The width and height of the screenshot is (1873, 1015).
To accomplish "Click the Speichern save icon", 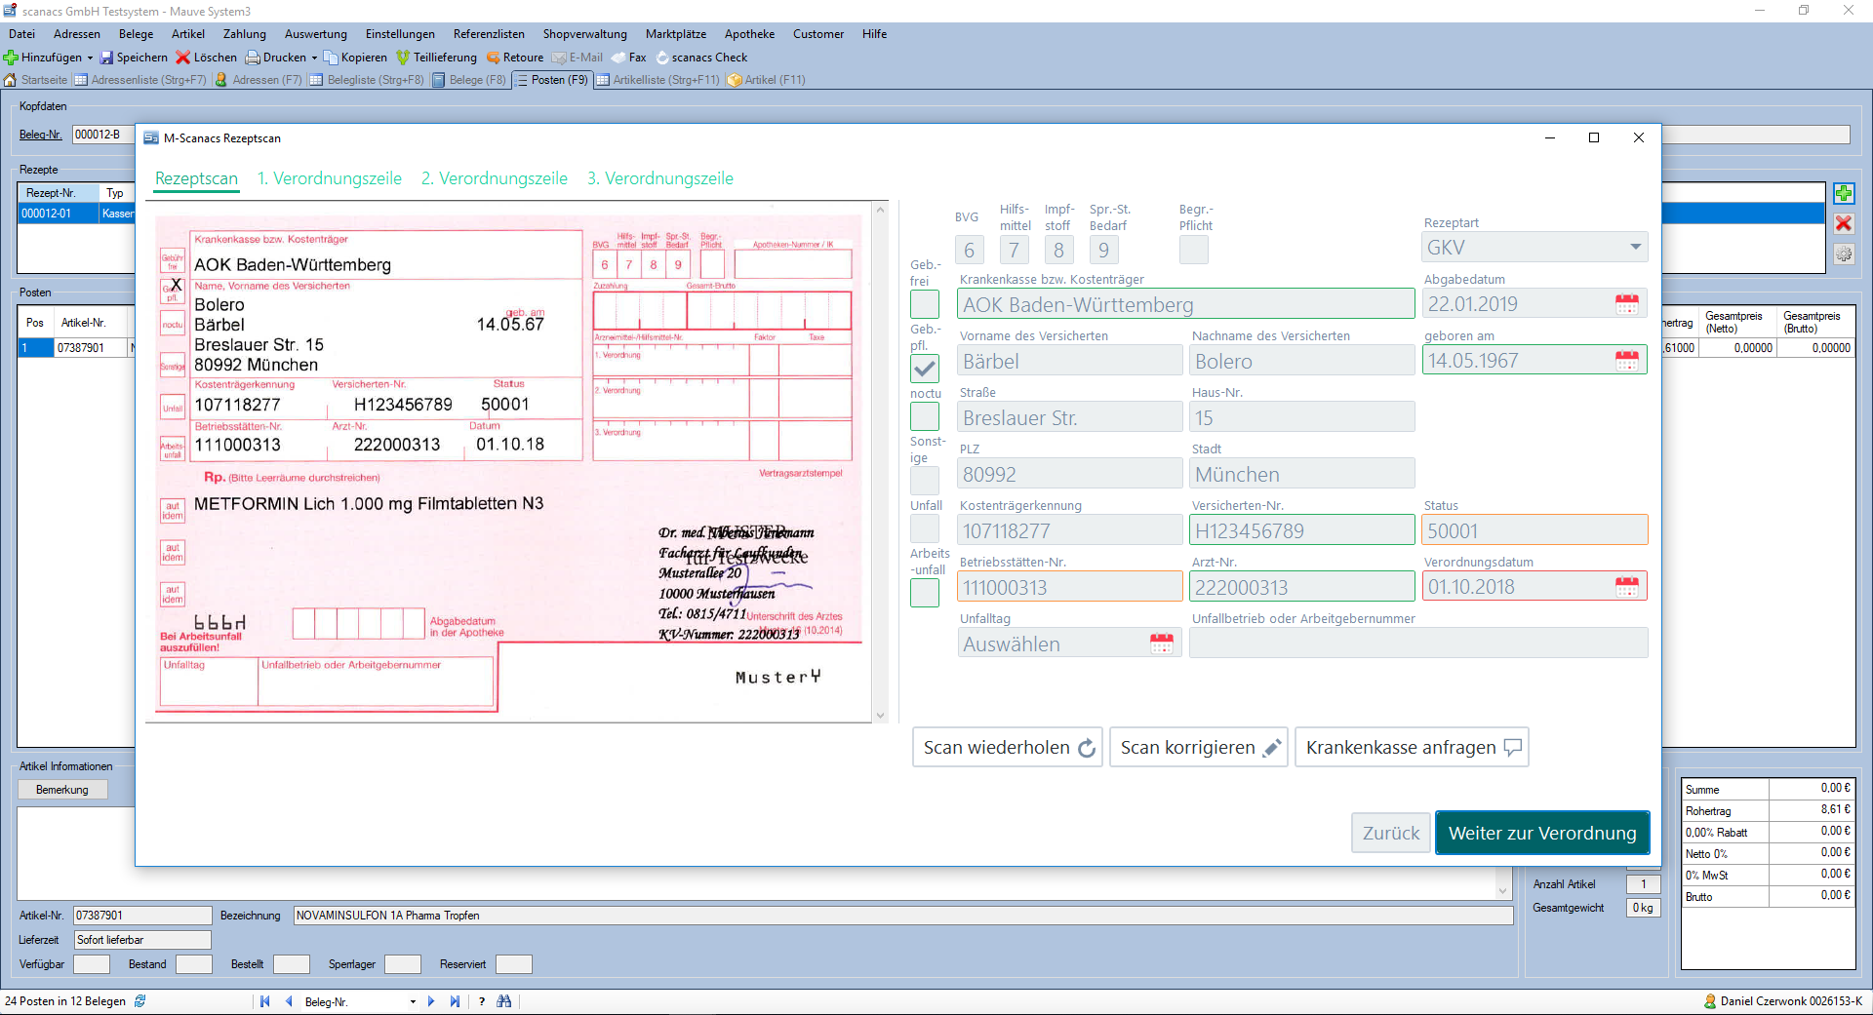I will (106, 58).
